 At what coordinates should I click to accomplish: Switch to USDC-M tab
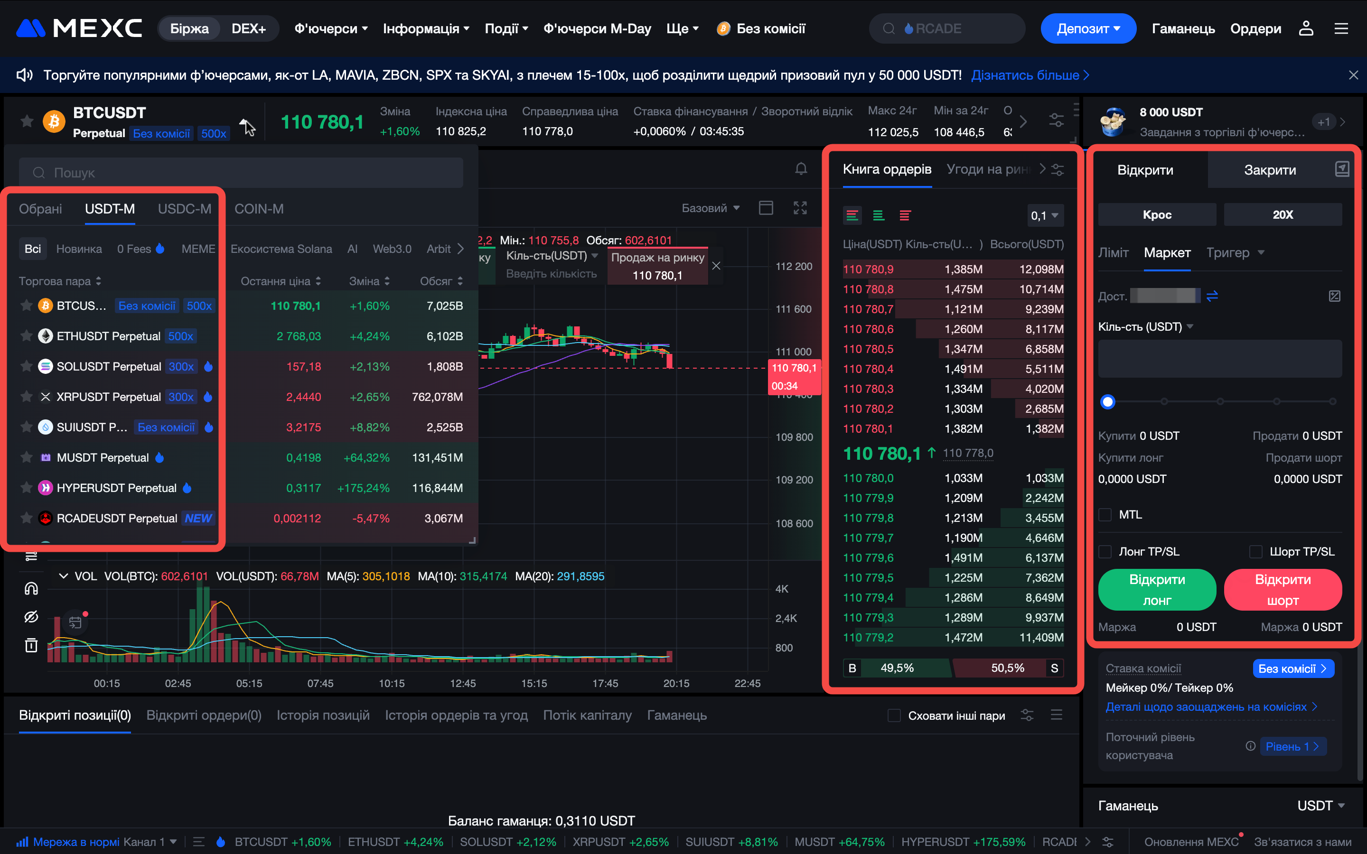184,209
